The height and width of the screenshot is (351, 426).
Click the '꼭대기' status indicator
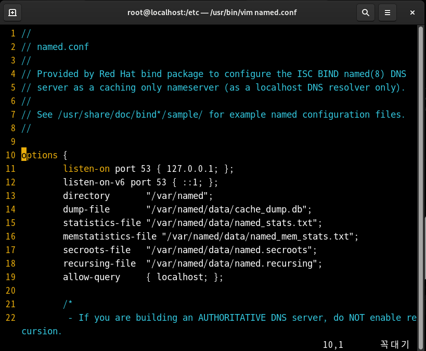(x=394, y=344)
